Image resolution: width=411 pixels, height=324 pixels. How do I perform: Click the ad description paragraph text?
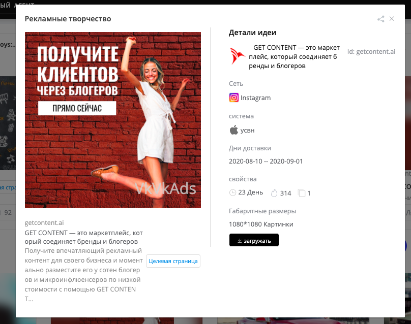click(x=83, y=275)
